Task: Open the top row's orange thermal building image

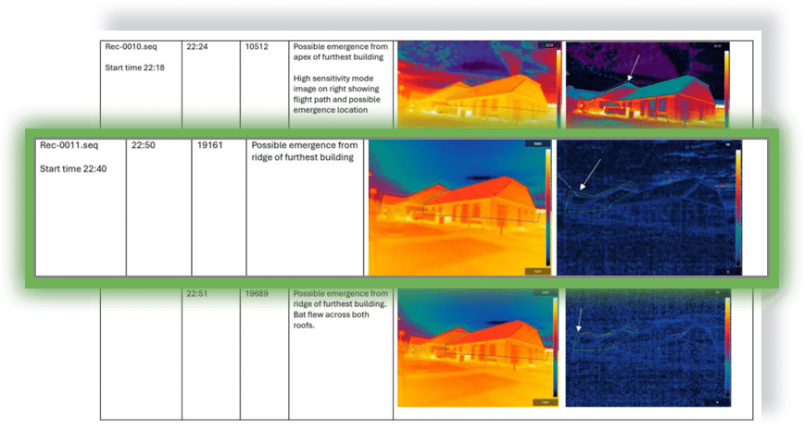Action: point(480,85)
